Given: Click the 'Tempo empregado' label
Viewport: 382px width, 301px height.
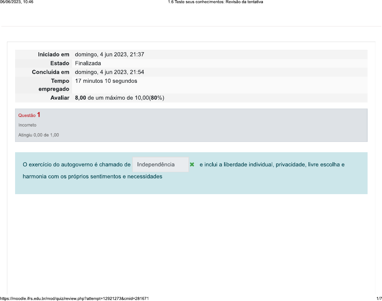Looking at the screenshot, I should [54, 85].
